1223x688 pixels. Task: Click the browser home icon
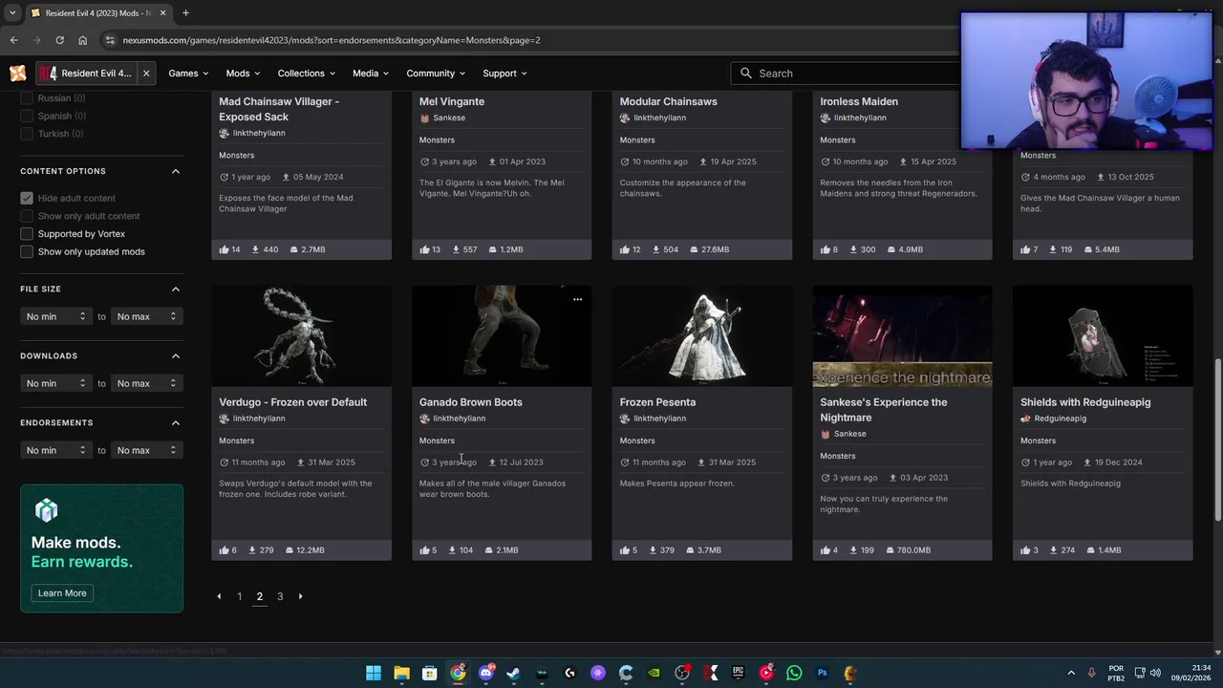(x=83, y=40)
